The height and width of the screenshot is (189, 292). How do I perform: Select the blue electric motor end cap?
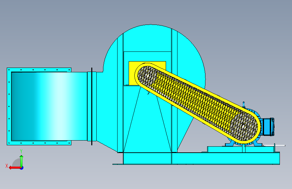(268, 126)
